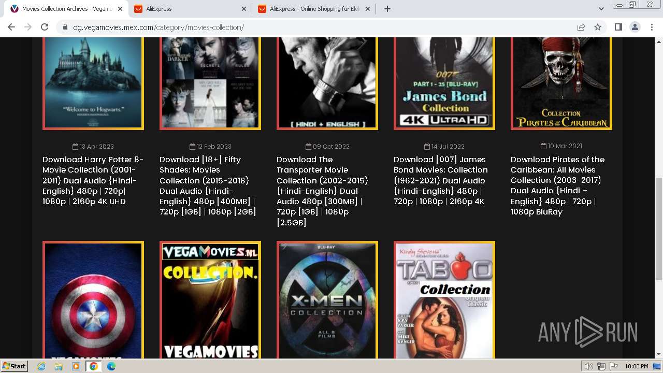The width and height of the screenshot is (663, 373).
Task: Click the Chrome icon in the taskbar
Action: (x=94, y=366)
